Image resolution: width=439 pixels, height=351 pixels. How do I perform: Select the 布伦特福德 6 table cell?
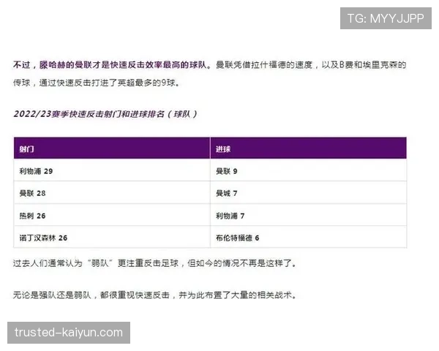coord(308,237)
